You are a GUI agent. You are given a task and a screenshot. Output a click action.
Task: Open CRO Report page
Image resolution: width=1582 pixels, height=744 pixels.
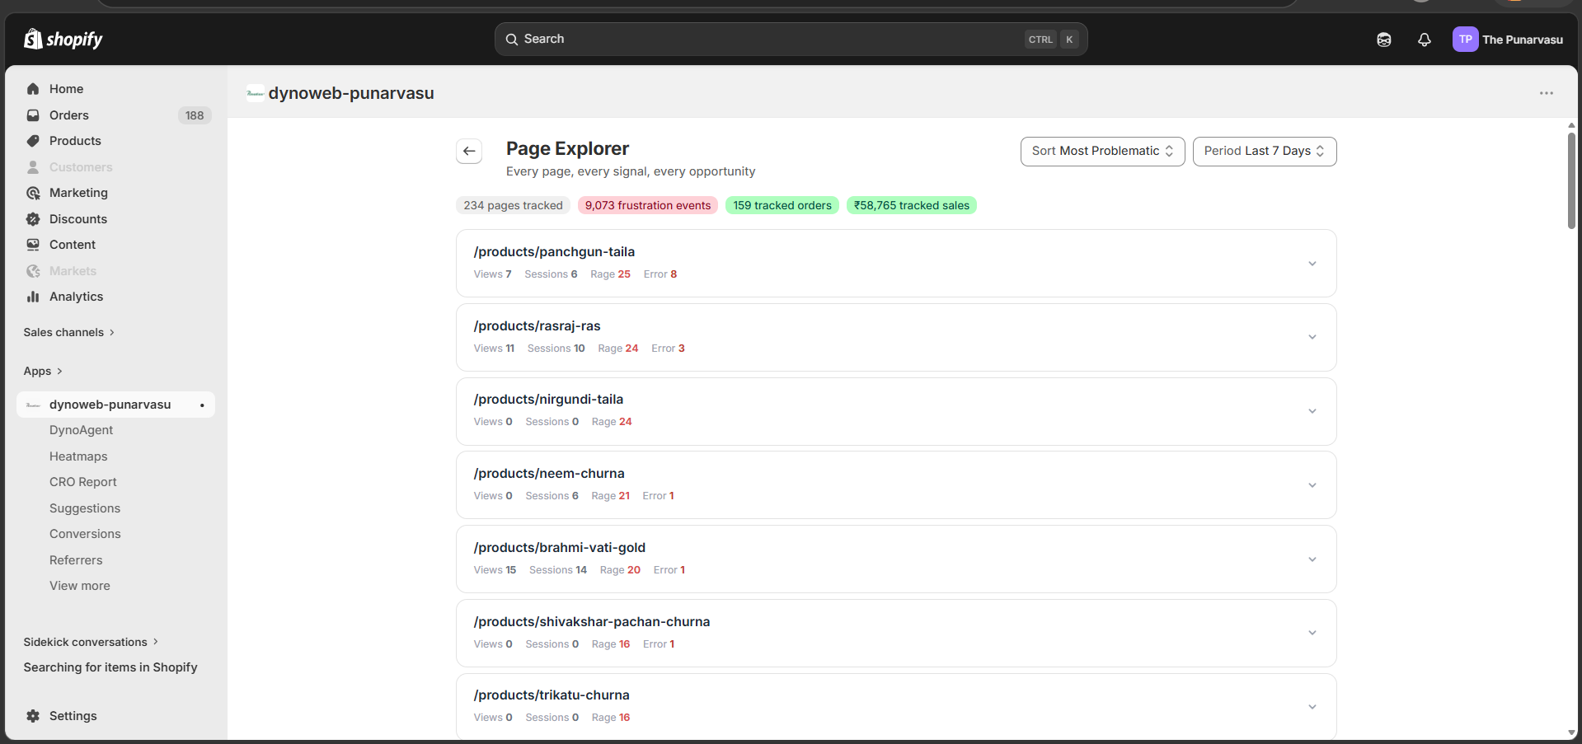click(x=82, y=482)
